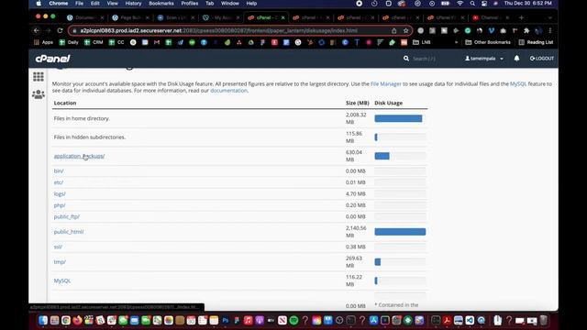This screenshot has height=330, width=587.
Task: Expand Chrome tab search chevron
Action: coord(550,17)
